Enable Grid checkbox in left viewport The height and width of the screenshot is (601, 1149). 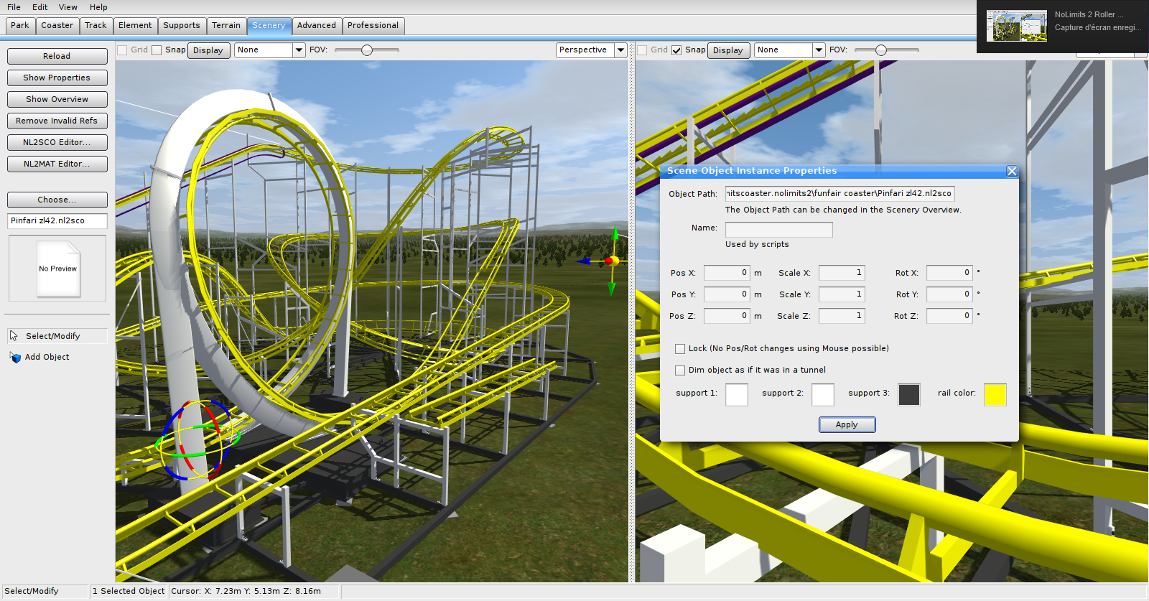tap(123, 50)
